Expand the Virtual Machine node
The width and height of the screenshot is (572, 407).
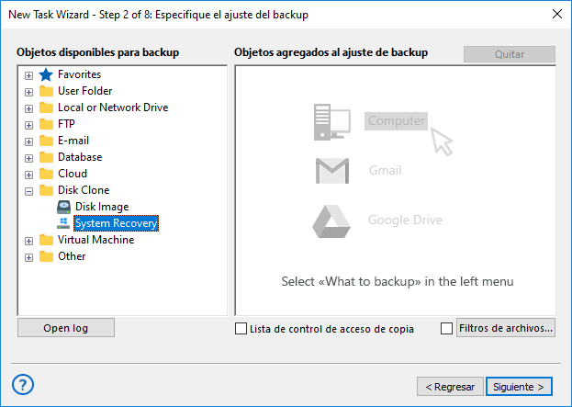pos(29,240)
